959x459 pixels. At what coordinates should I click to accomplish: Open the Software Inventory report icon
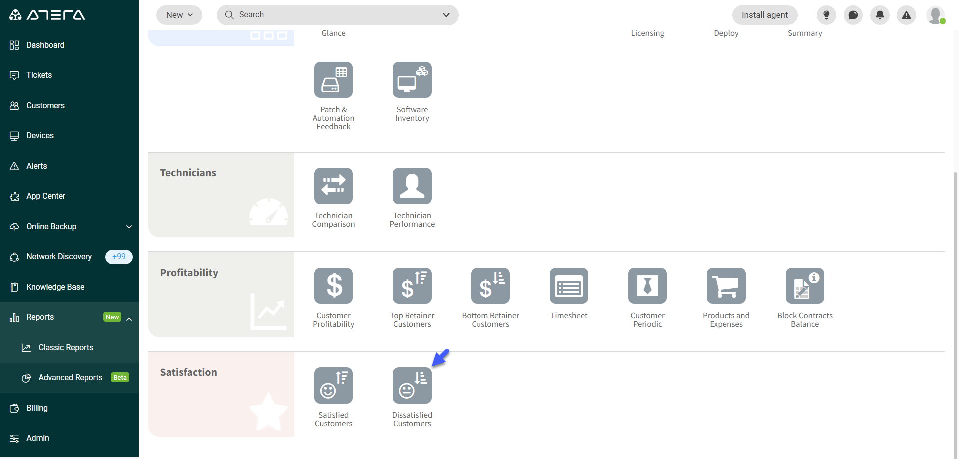tap(412, 80)
